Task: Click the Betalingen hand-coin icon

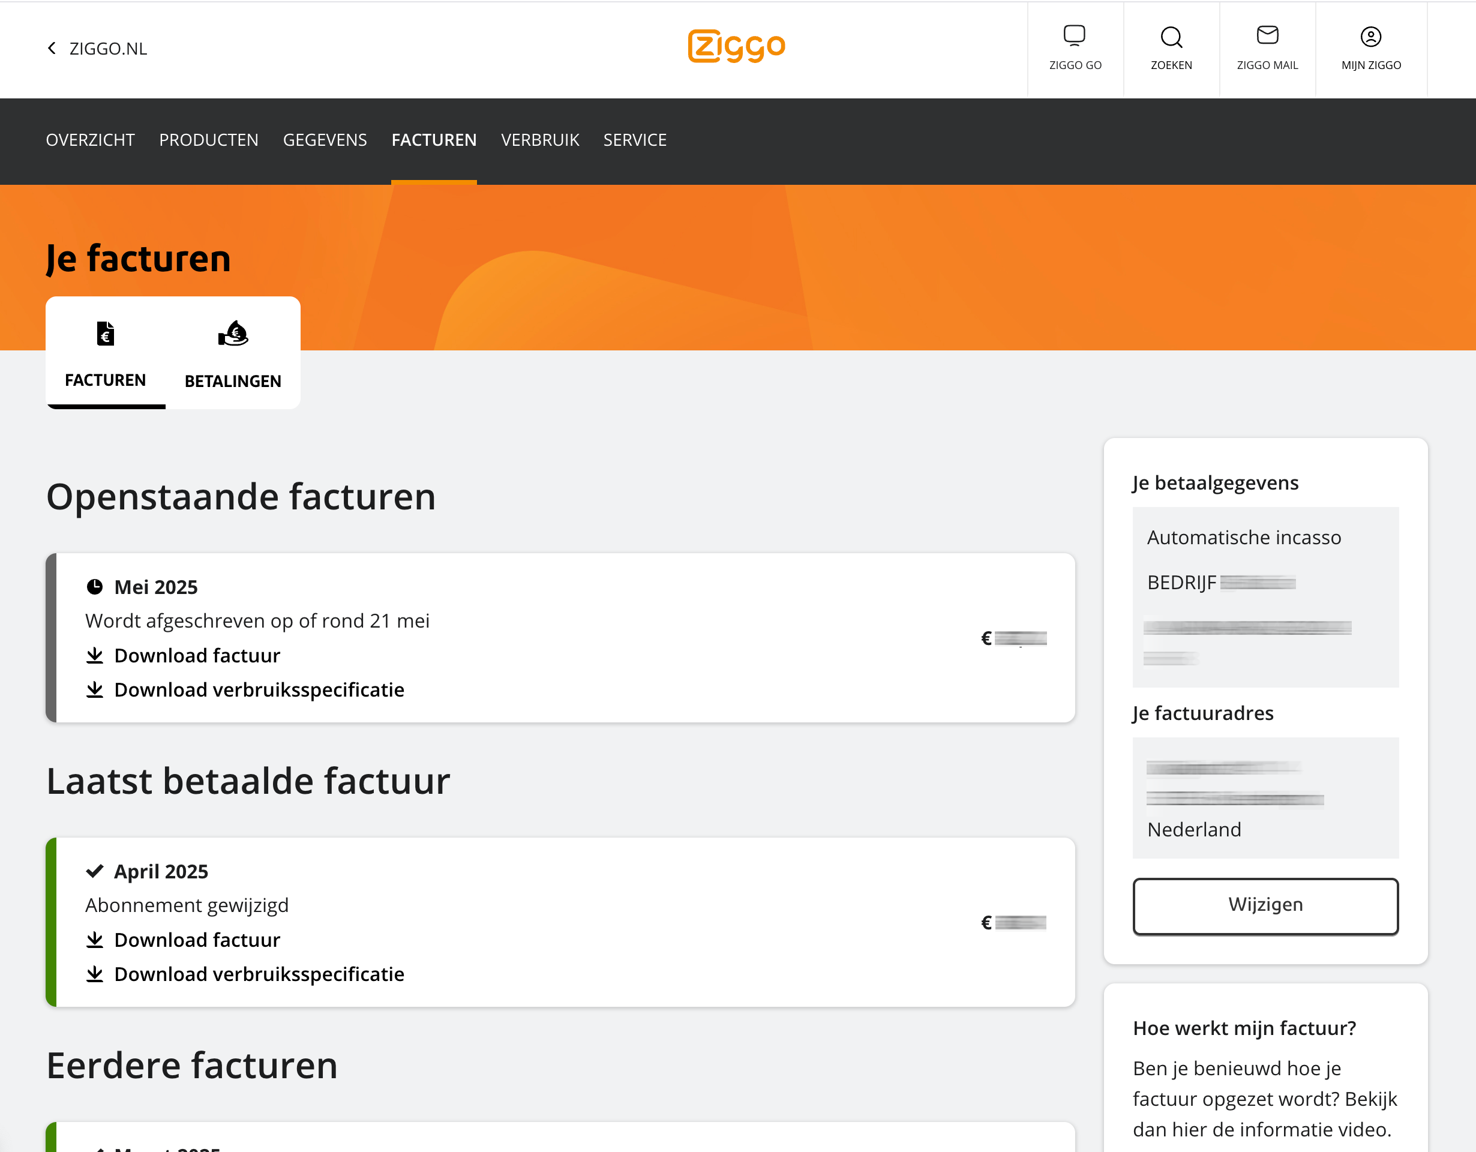Action: 233,334
